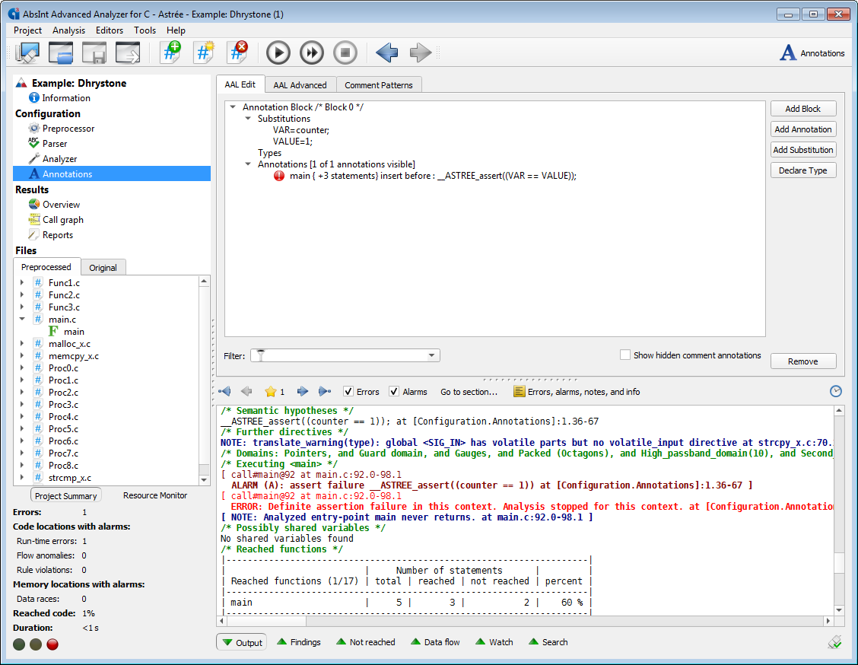Image resolution: width=858 pixels, height=665 pixels.
Task: Stop the analysis with stop button
Action: [345, 53]
